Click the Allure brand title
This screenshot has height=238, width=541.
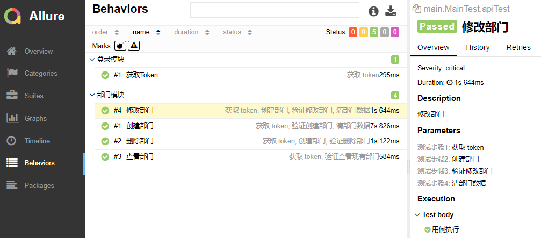point(47,16)
